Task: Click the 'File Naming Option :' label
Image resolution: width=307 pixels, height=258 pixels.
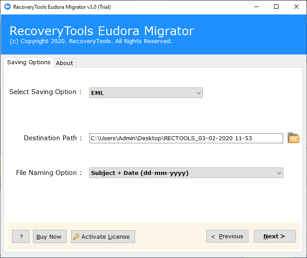Action: point(49,173)
